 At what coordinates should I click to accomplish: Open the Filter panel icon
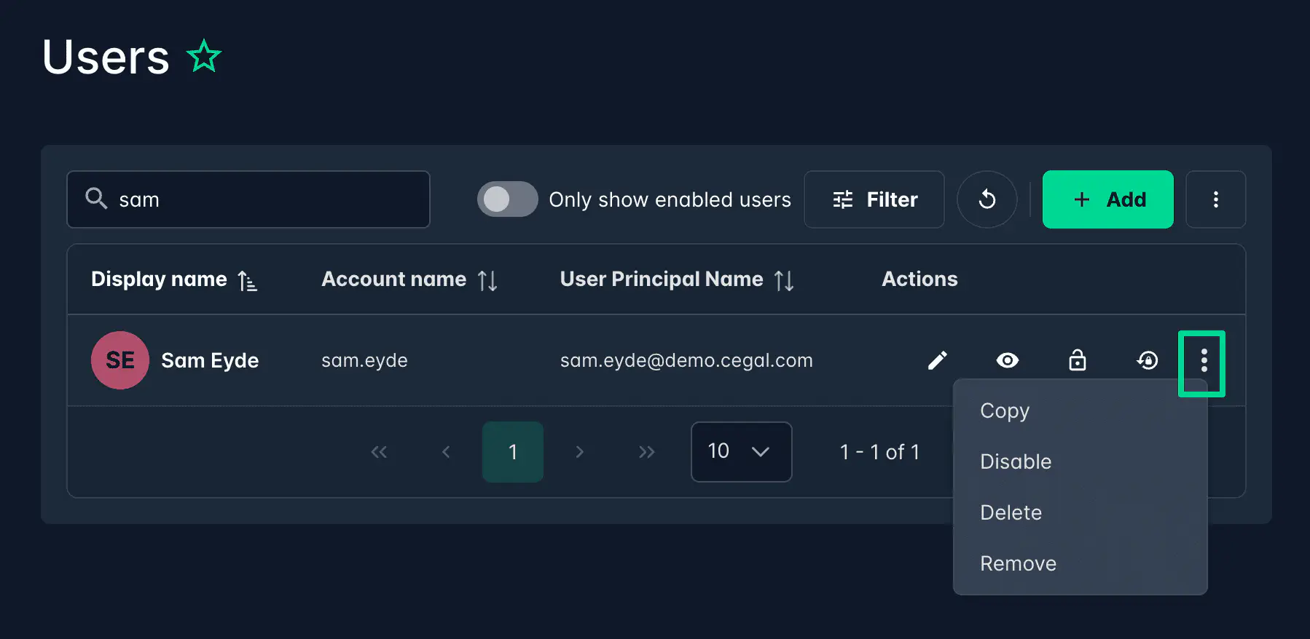[874, 199]
